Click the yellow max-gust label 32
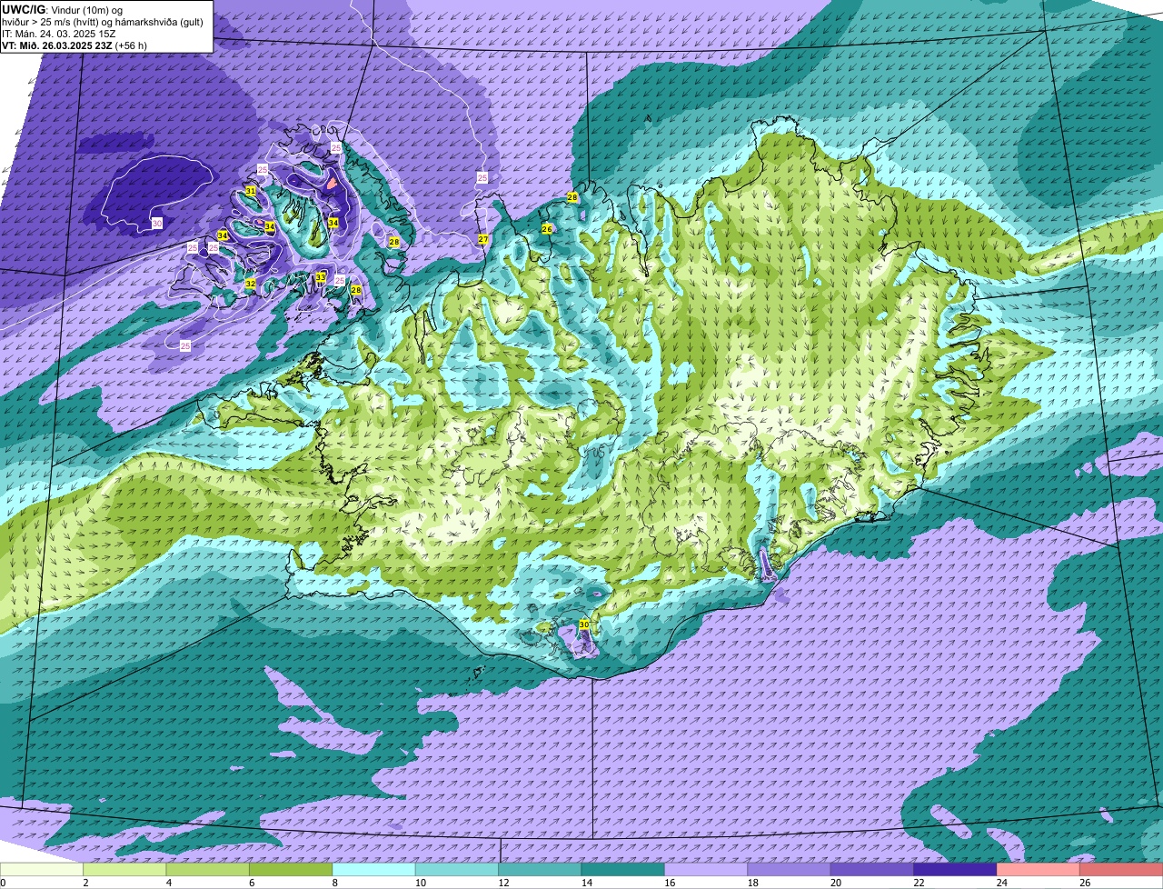The image size is (1163, 889). tap(250, 284)
